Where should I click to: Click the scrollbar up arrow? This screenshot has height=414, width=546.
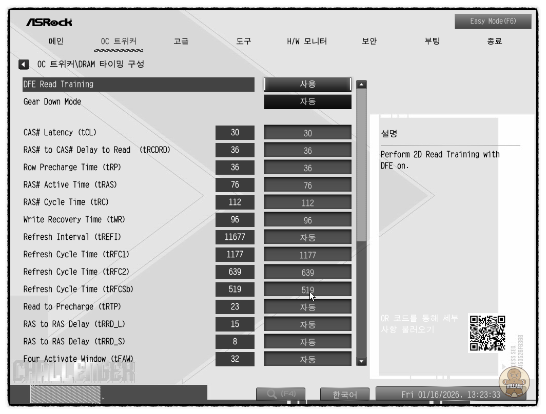(361, 85)
